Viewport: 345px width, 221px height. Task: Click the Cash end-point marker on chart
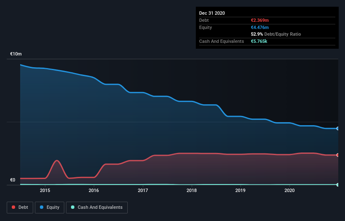pos(338,185)
